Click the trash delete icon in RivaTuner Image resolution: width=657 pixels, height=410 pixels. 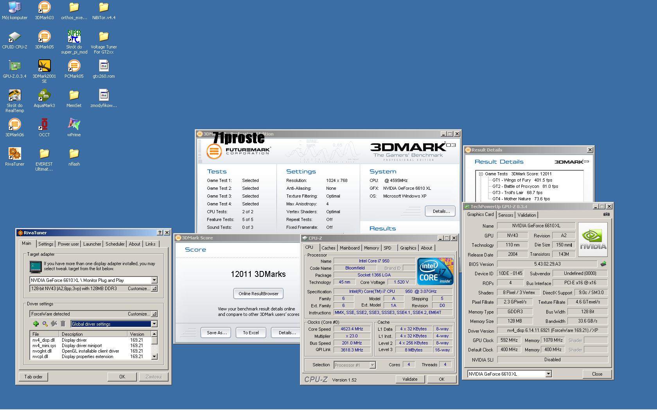63,324
